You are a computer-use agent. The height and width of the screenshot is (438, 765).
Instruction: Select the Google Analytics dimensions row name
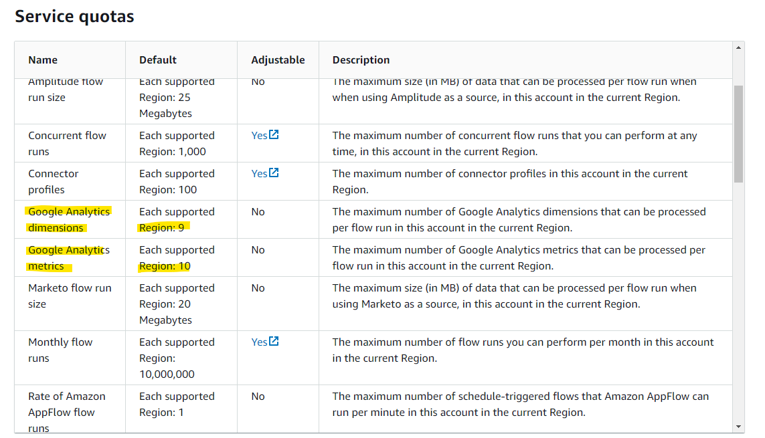[68, 219]
